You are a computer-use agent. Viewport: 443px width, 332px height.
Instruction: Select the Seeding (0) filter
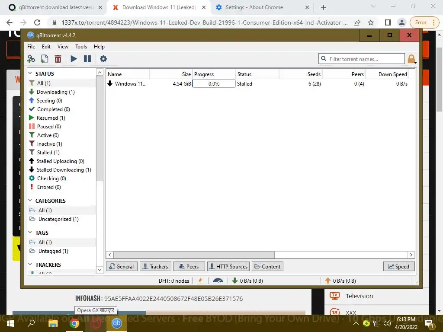click(x=62, y=100)
